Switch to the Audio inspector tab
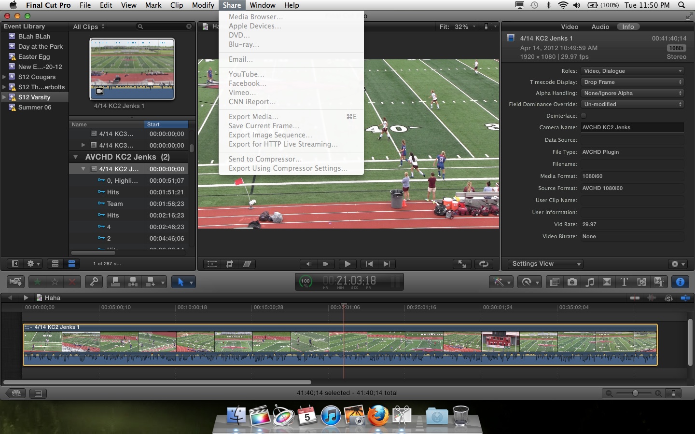 [600, 27]
